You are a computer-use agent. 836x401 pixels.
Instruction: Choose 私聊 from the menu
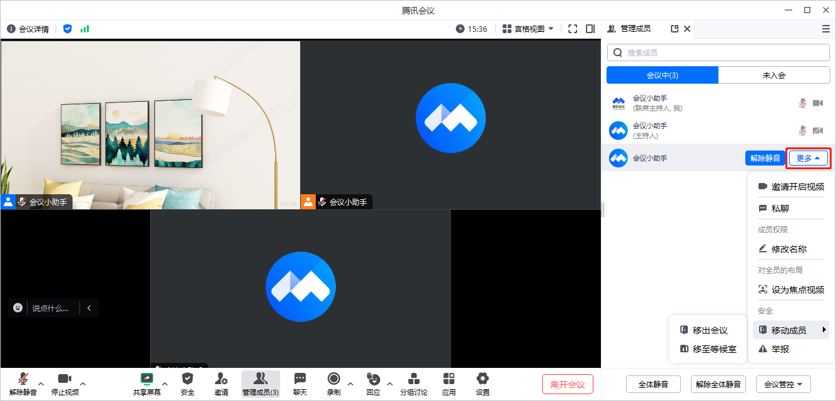pyautogui.click(x=791, y=209)
